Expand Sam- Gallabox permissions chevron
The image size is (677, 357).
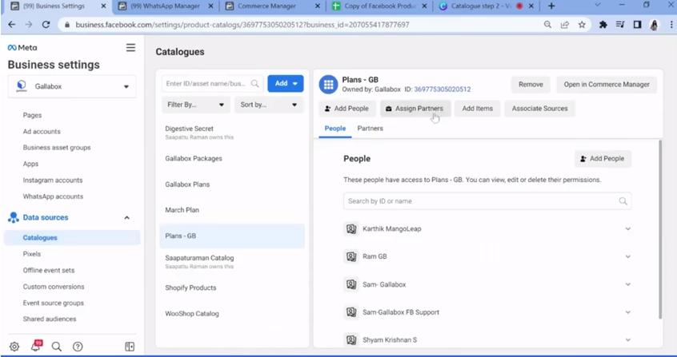(x=627, y=284)
